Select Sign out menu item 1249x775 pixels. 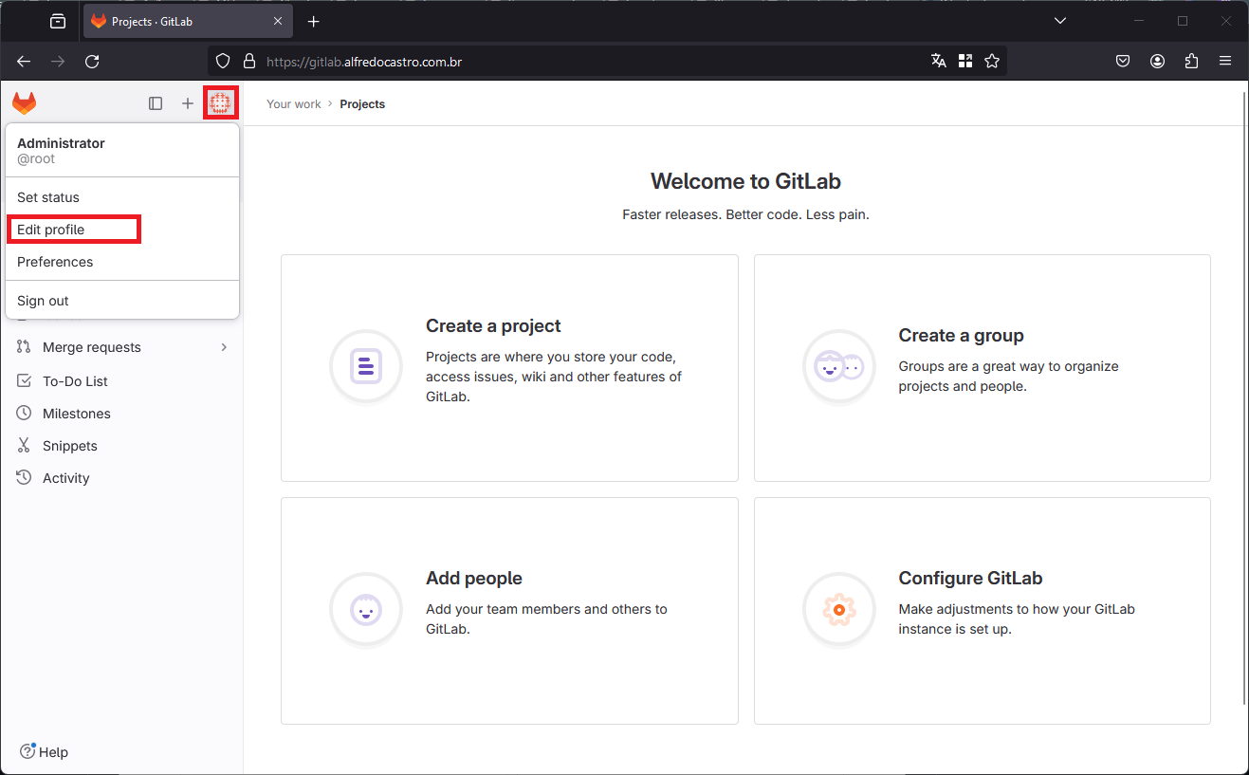[122, 301]
